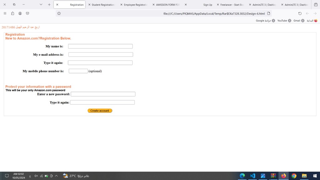Switch to the Student Registration tab

pos(103,5)
